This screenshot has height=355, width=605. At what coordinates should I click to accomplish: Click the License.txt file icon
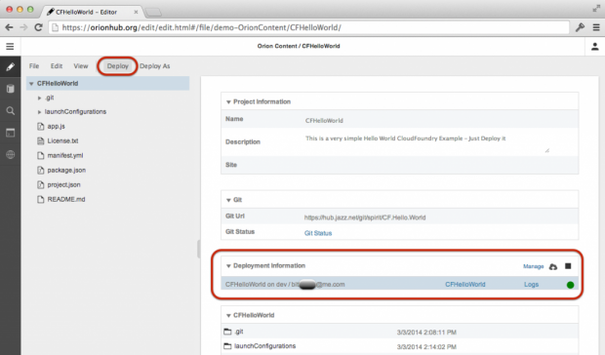coord(41,141)
